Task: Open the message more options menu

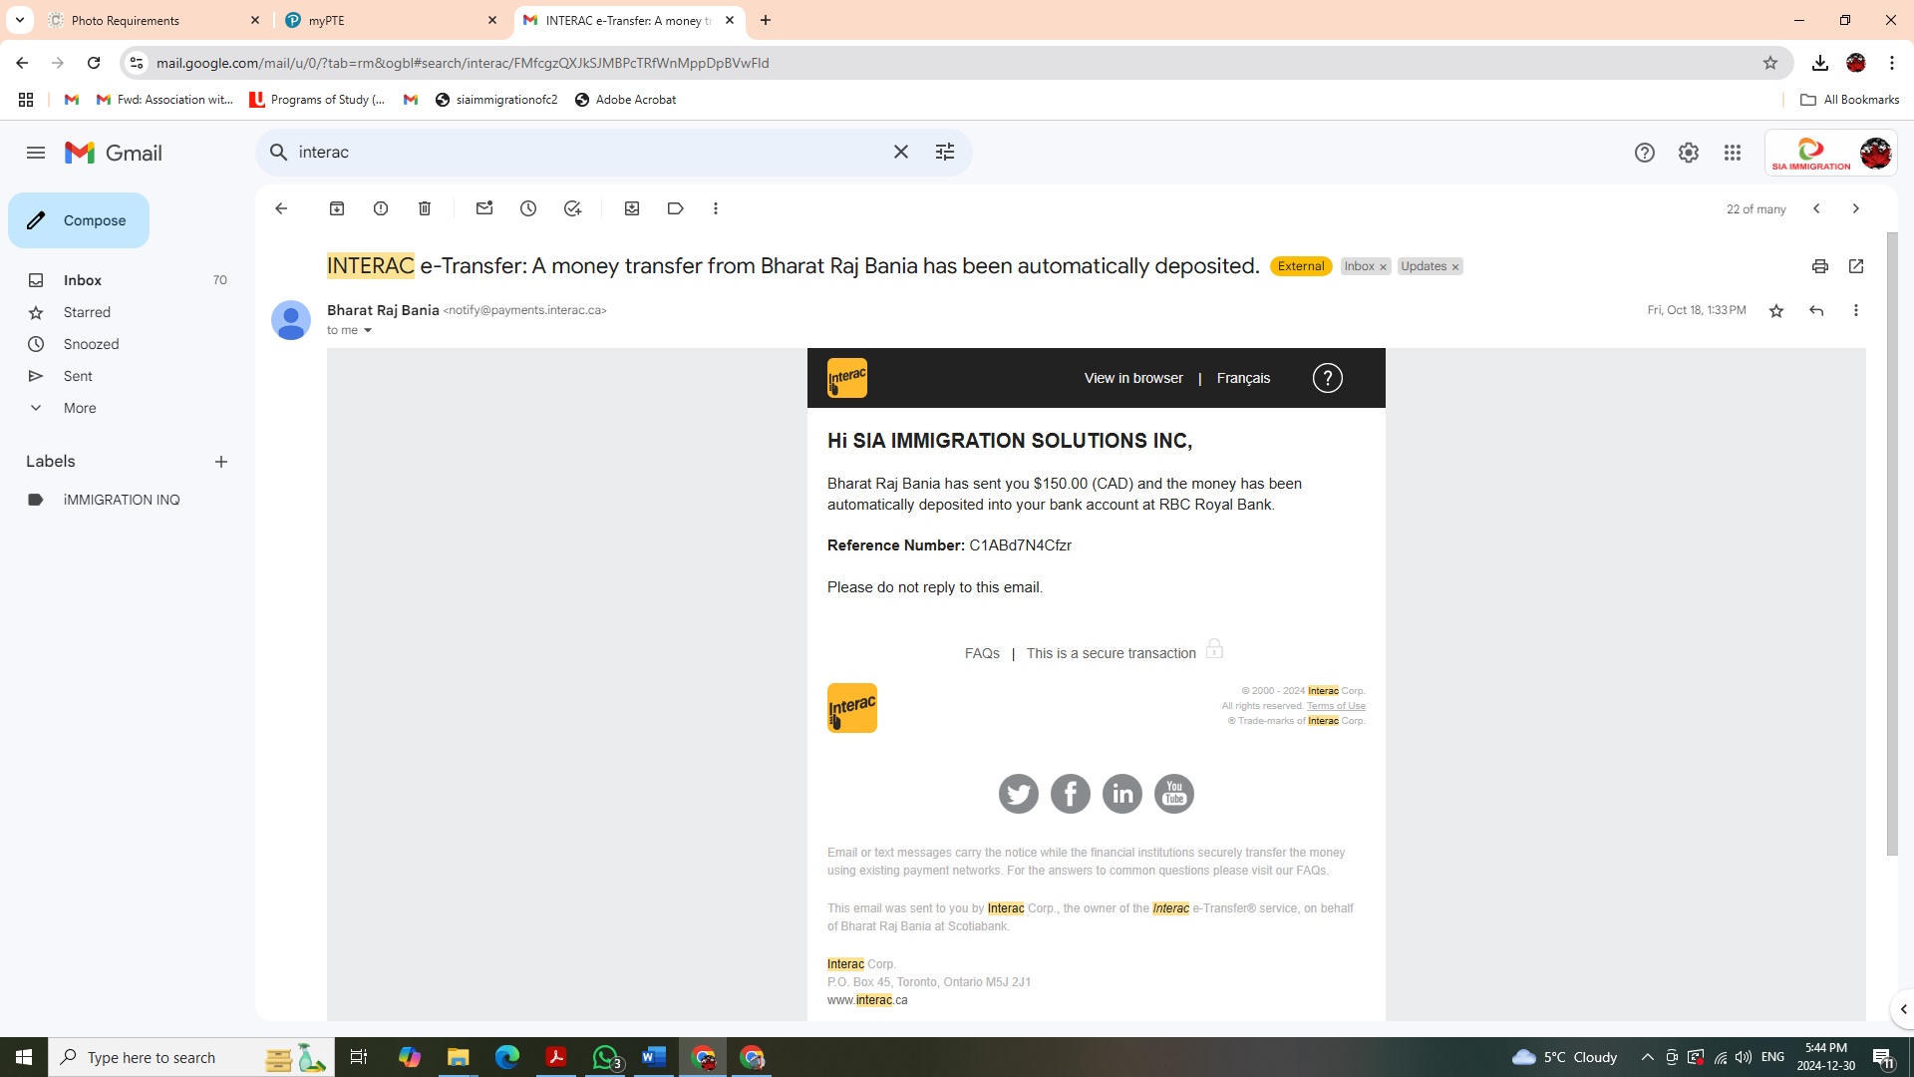Action: pyautogui.click(x=1856, y=311)
